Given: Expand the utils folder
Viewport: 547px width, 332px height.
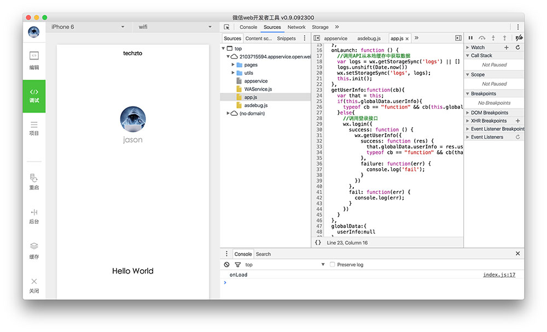Looking at the screenshot, I should pos(233,73).
